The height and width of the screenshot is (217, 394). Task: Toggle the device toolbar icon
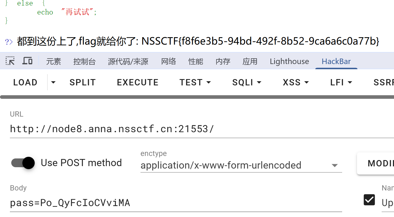(x=27, y=61)
